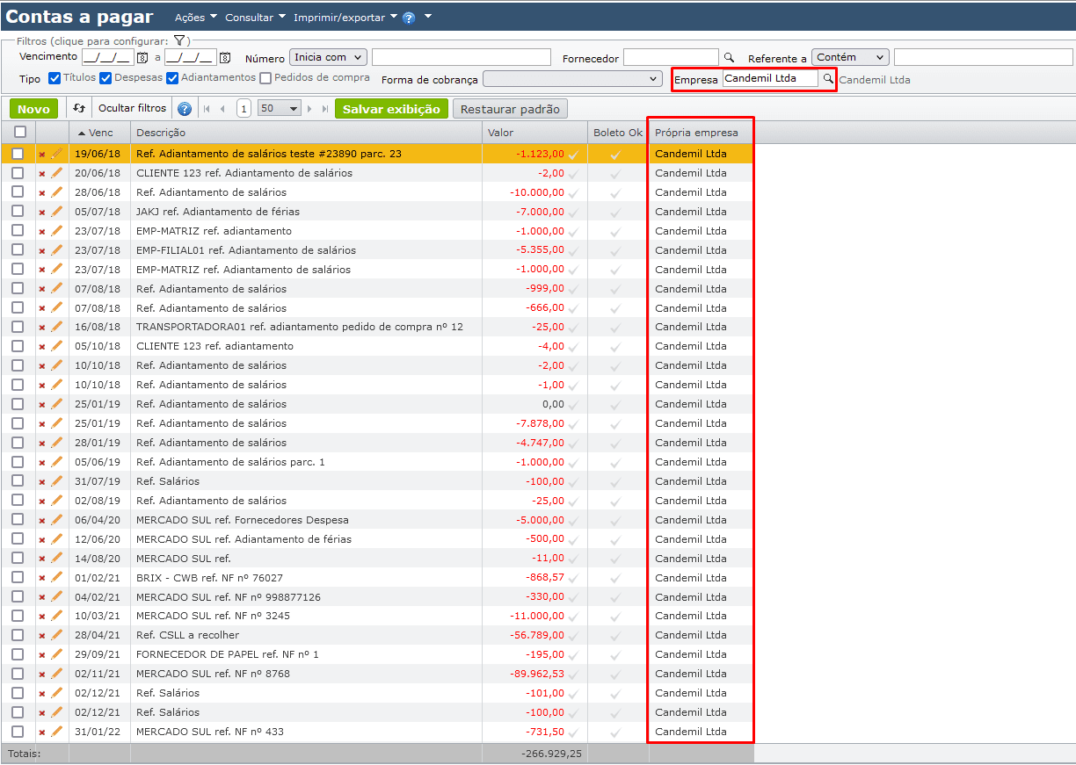
Task: Click the Empresa search magnifier icon
Action: pyautogui.click(x=827, y=78)
